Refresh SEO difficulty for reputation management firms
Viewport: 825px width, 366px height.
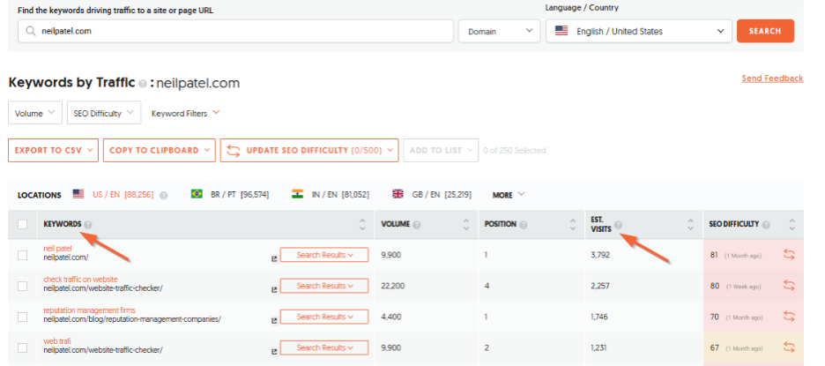coord(789,317)
